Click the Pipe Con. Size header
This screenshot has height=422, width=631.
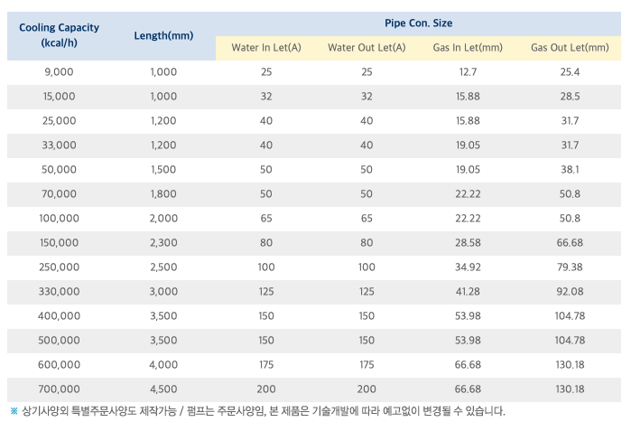pyautogui.click(x=418, y=23)
